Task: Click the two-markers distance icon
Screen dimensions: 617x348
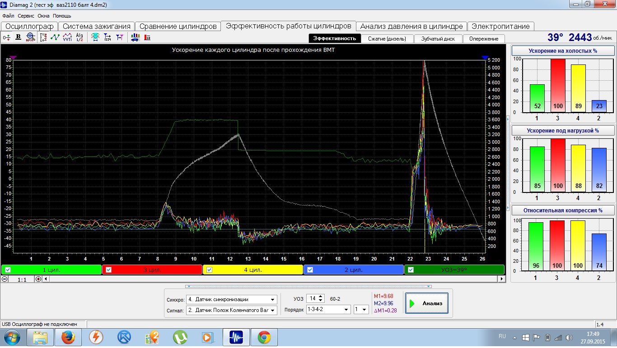Action: (x=119, y=37)
